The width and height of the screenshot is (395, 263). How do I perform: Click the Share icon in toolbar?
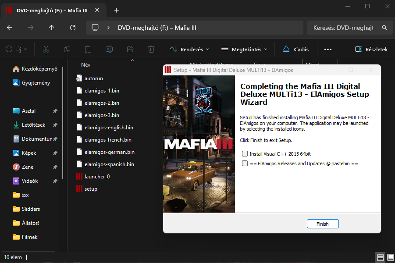[x=130, y=49]
